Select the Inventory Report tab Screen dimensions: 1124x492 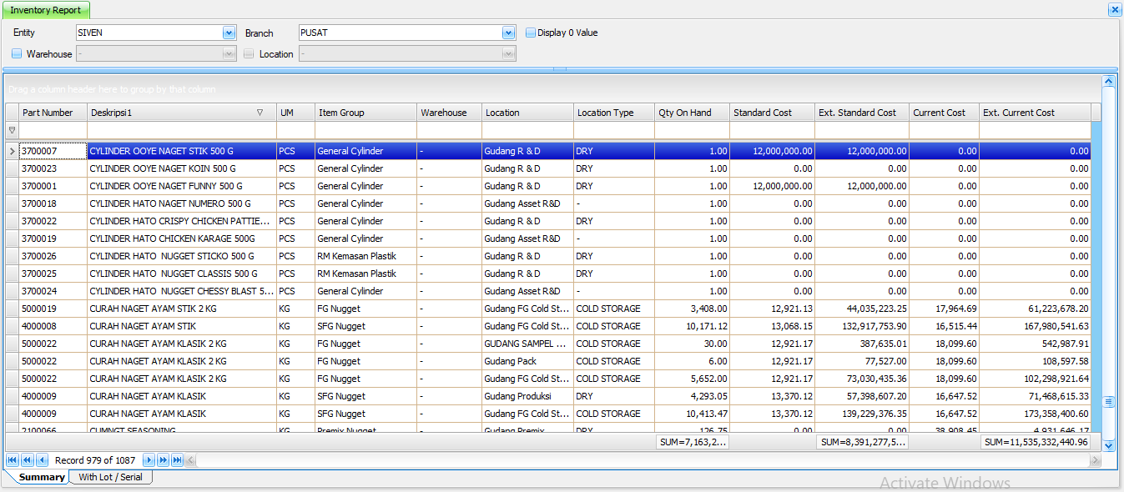(46, 10)
